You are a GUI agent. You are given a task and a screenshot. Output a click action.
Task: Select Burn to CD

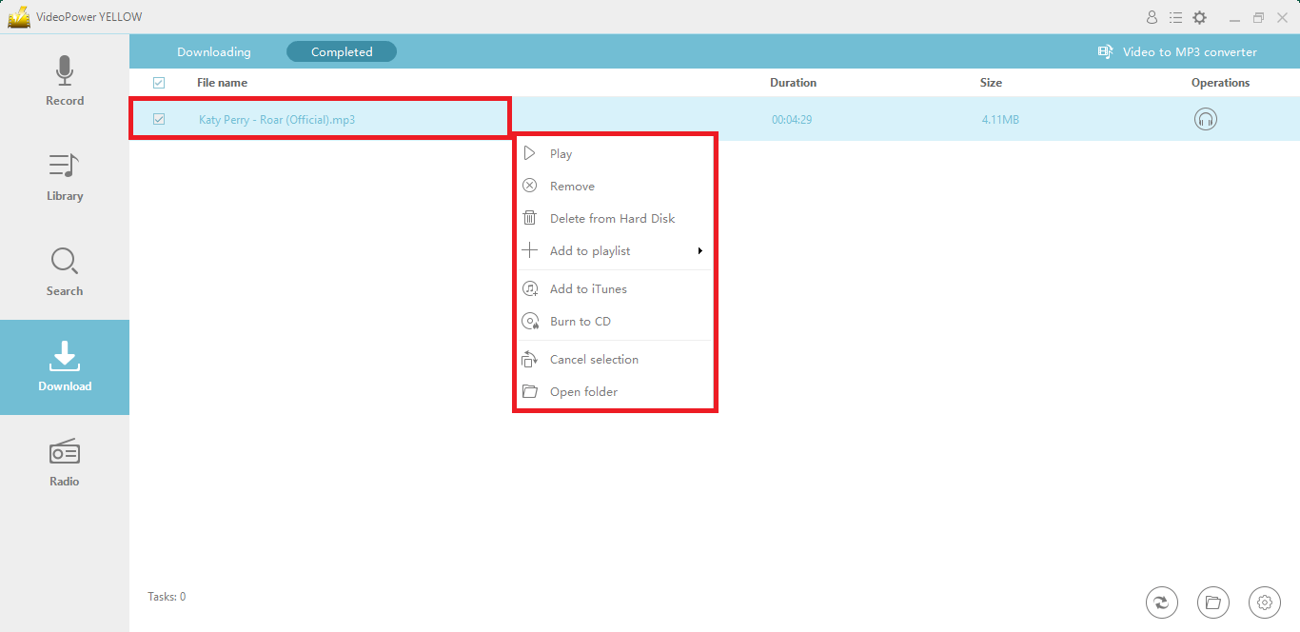click(615, 321)
